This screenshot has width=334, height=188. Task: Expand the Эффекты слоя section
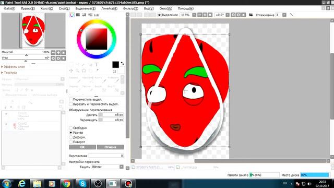coord(13,67)
